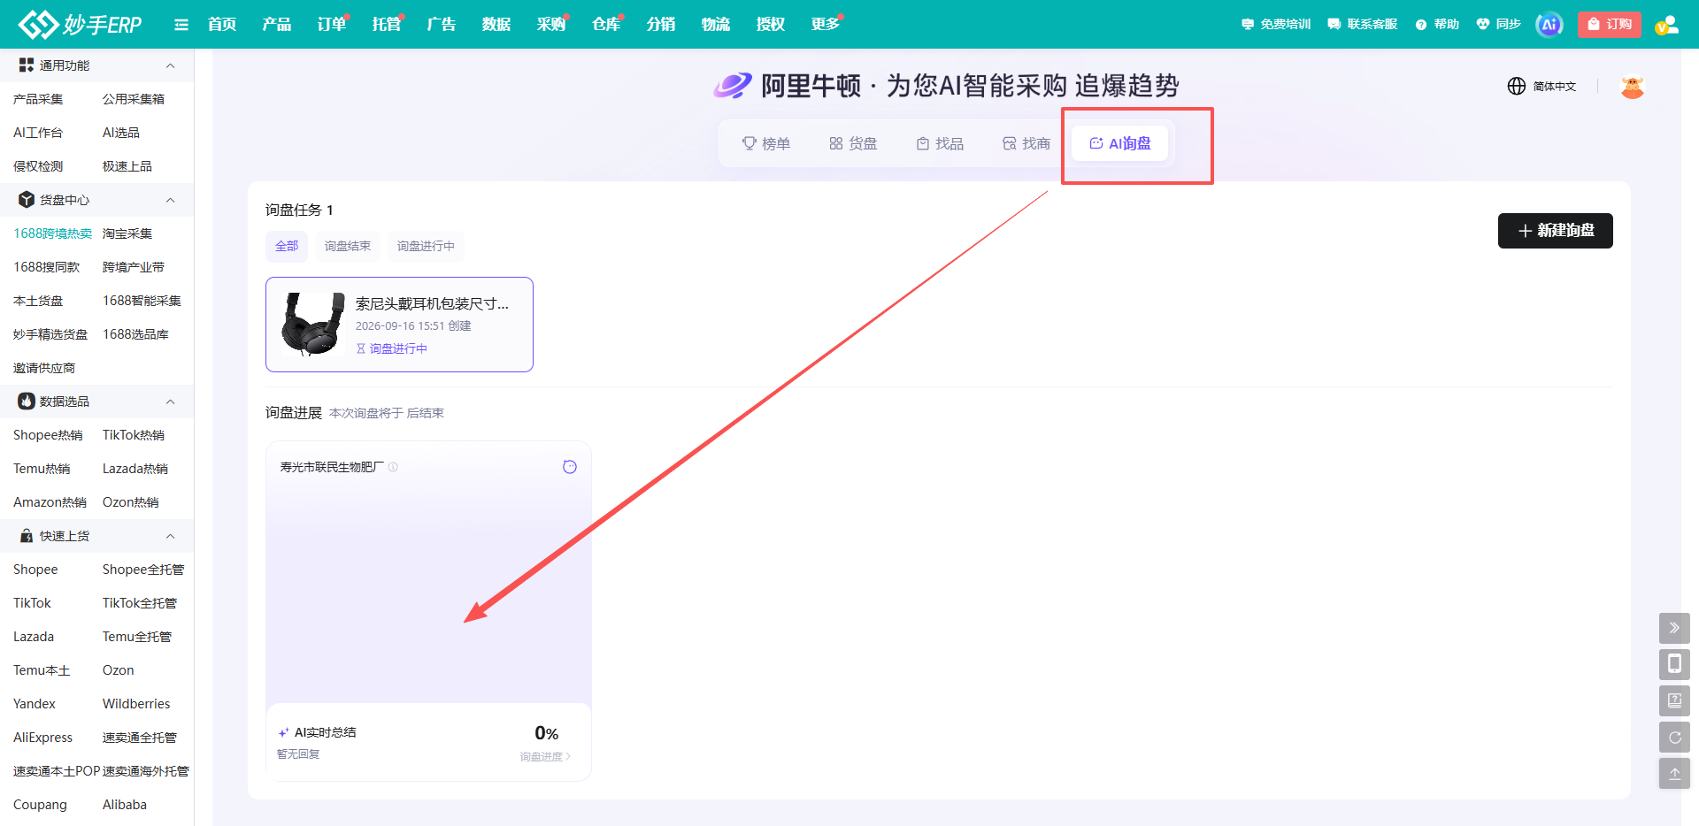Viewport: 1699px width, 826px height.
Task: Open Temu全托管 in sidebar
Action: coord(137,637)
